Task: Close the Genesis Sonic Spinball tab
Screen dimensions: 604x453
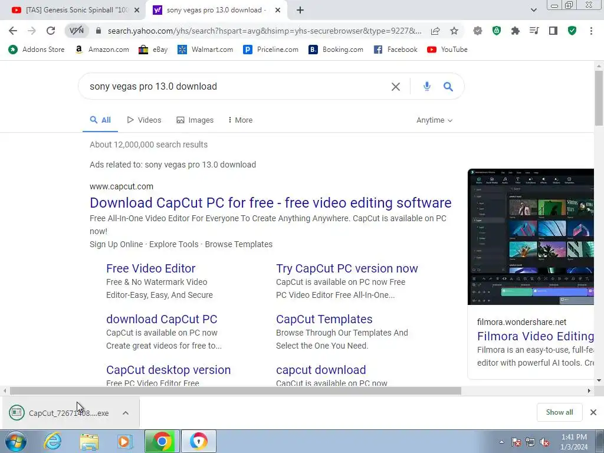Action: [x=137, y=11]
